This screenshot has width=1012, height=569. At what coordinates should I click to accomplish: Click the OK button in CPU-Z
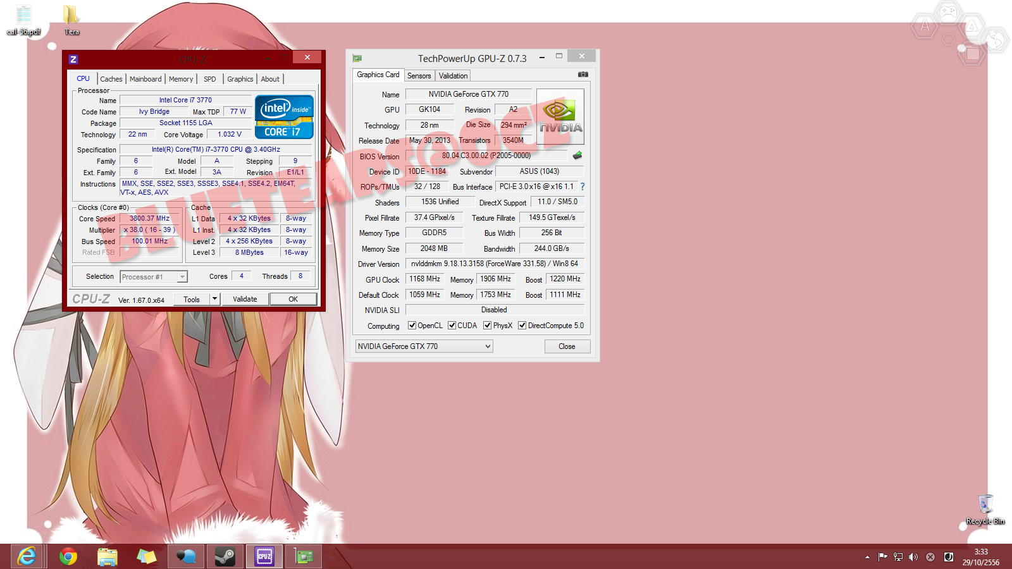click(x=293, y=299)
